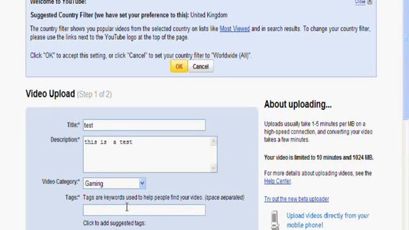Viewport: 409px width, 230px height.
Task: Click the 10 minutes and 1024 MB limit text
Action: [318, 158]
